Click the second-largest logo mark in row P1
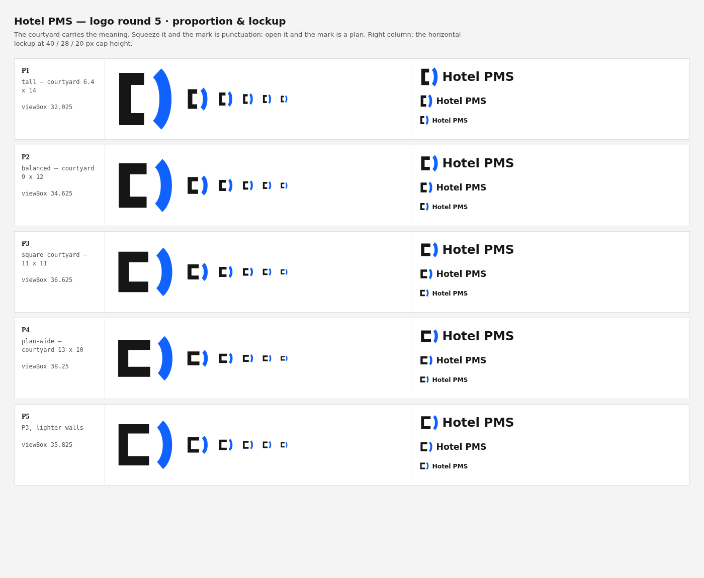704x578 pixels. pos(198,99)
